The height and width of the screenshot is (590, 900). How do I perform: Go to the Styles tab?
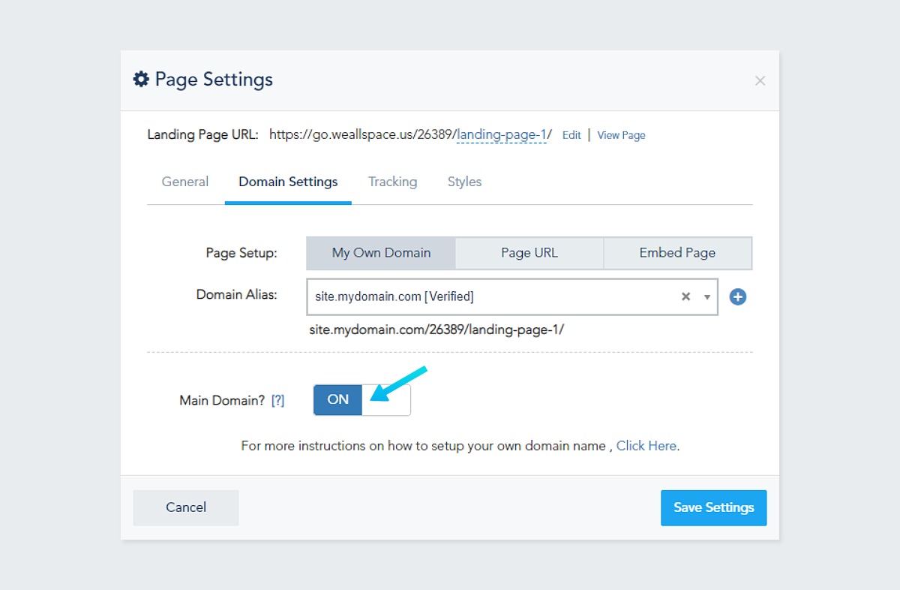coord(464,182)
